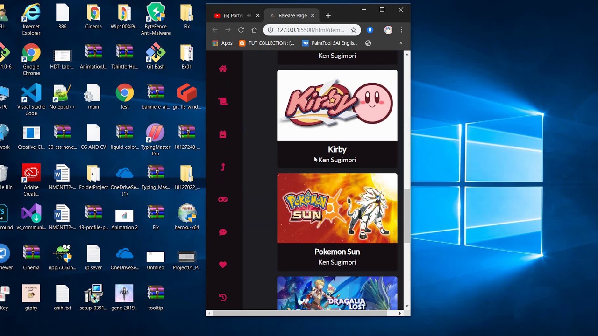Select the Git Bash desktop icon

(156, 56)
